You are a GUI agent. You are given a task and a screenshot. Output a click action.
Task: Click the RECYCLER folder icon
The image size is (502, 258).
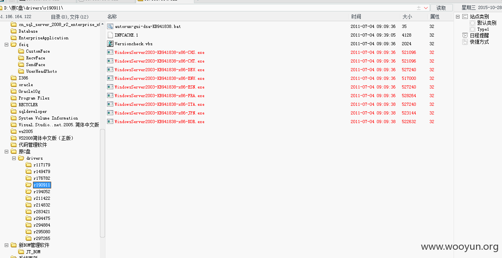coord(14,105)
